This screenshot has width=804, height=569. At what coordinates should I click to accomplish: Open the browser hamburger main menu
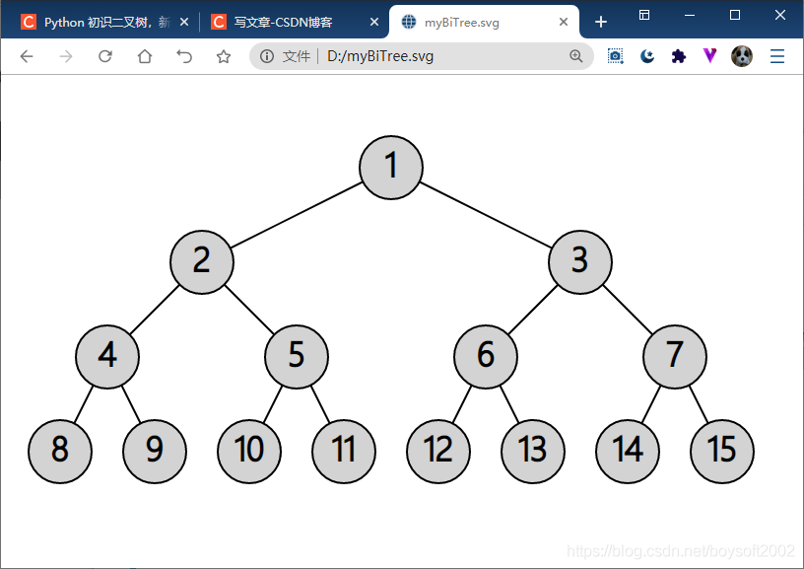[777, 56]
